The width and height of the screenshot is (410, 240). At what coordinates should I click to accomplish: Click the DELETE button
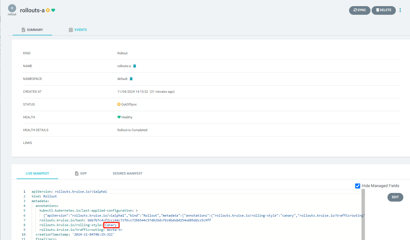pos(384,10)
